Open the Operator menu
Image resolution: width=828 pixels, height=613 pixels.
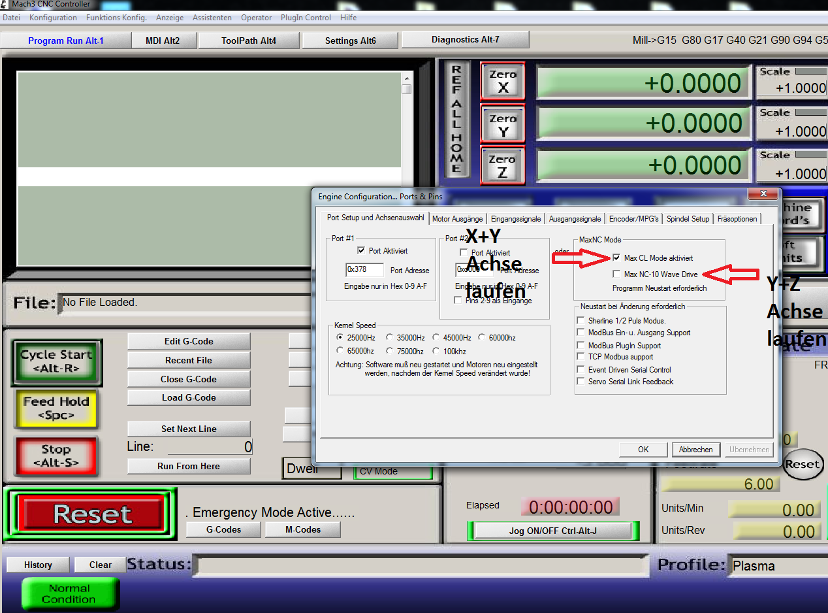pos(257,18)
